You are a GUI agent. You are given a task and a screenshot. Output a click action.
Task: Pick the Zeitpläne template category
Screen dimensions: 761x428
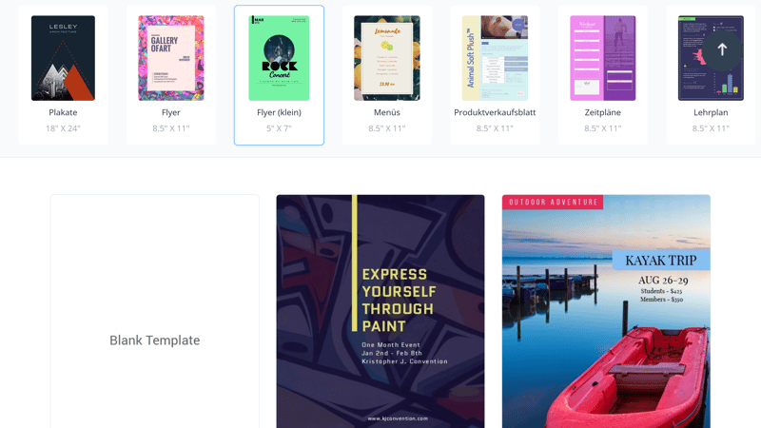(x=603, y=75)
